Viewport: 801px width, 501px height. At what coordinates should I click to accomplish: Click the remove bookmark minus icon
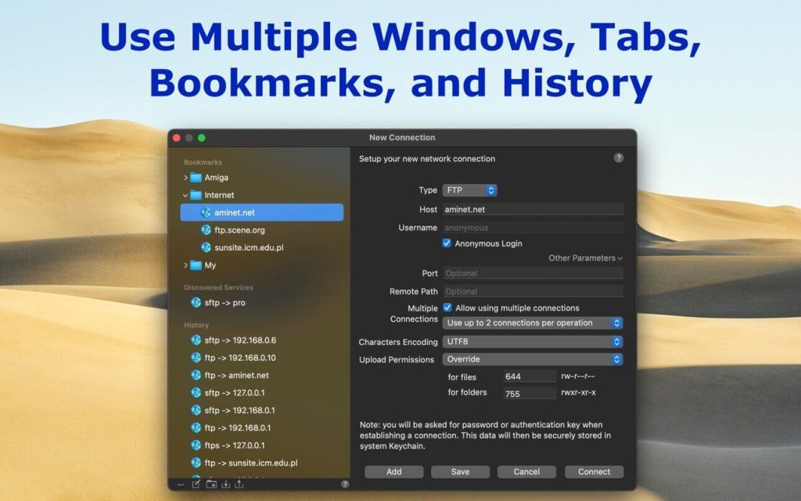coord(181,485)
